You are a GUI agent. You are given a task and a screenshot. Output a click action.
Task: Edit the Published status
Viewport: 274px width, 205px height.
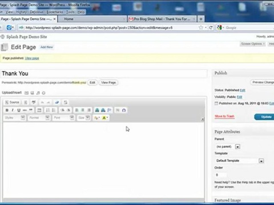pos(242,90)
